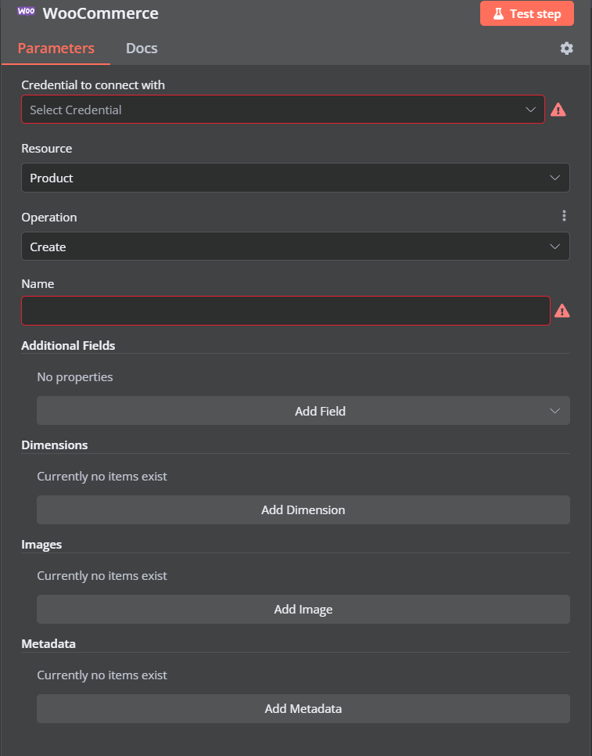Click 'Currently no items exist' under Dimensions
This screenshot has height=756, width=592.
(x=102, y=477)
